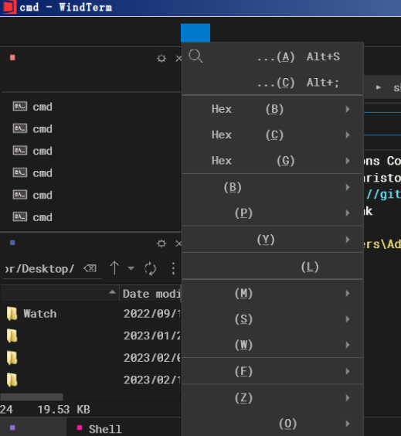
Task: Expand the (F) submenu arrow
Action: tap(348, 371)
